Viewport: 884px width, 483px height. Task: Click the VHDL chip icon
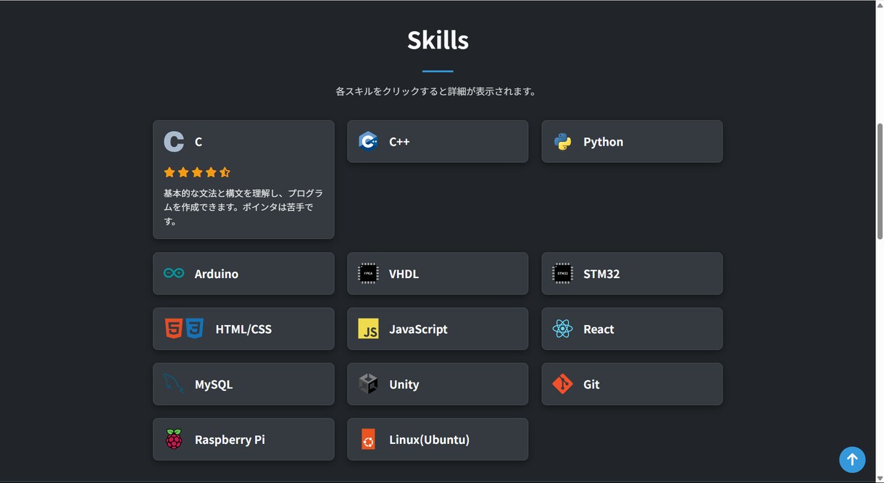368,273
